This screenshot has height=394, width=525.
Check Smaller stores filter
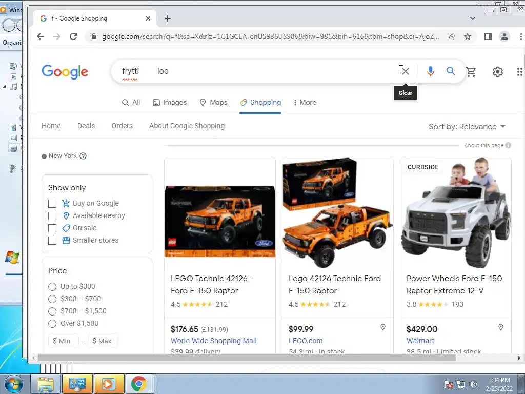coord(52,241)
